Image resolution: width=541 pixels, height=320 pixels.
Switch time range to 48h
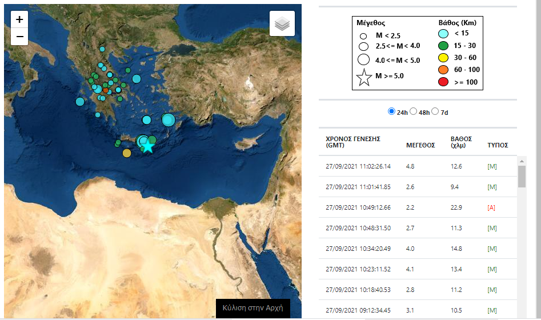point(414,111)
